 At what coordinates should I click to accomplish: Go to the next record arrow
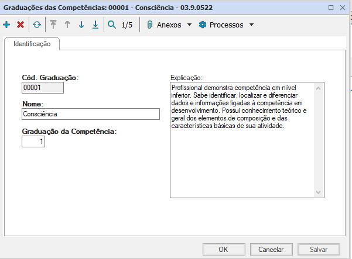(x=81, y=25)
